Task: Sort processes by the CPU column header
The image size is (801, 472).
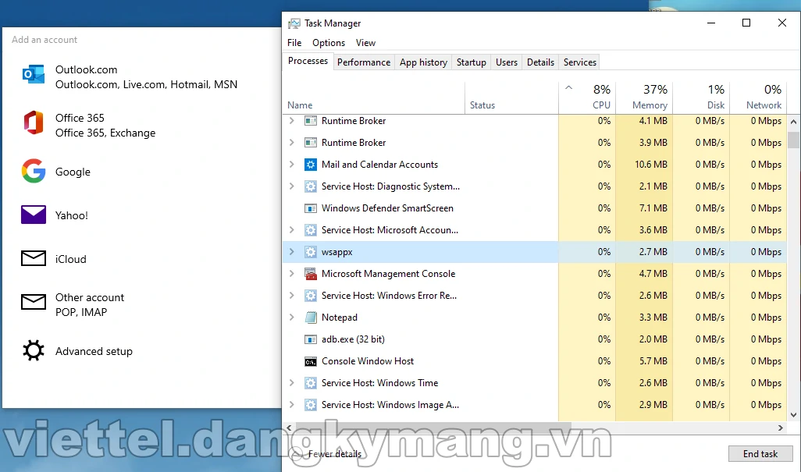Action: click(587, 97)
